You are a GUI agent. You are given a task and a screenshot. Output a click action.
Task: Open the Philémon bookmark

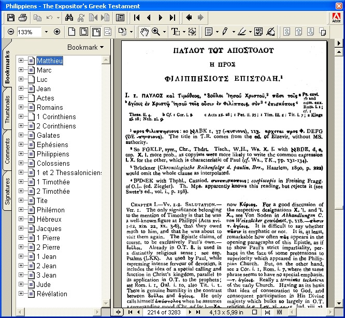pos(51,210)
